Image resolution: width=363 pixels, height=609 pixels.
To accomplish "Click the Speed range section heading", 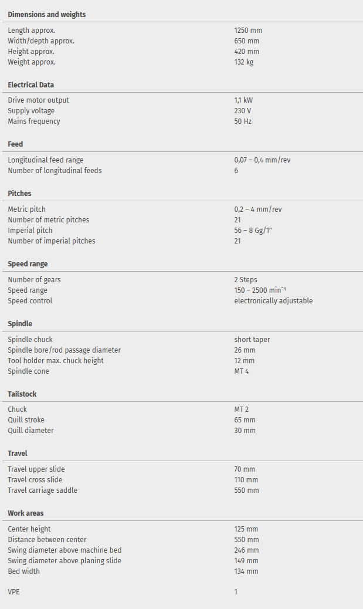I will 28,264.
